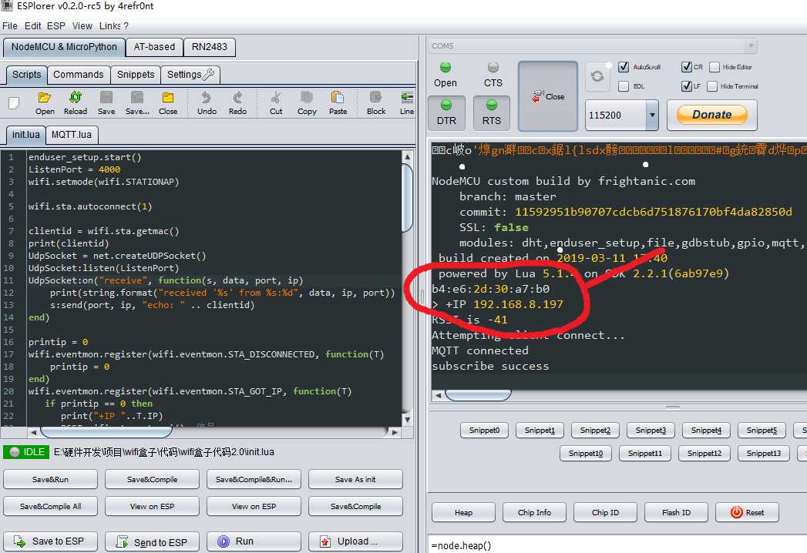
Task: Cut the selected text
Action: (276, 103)
